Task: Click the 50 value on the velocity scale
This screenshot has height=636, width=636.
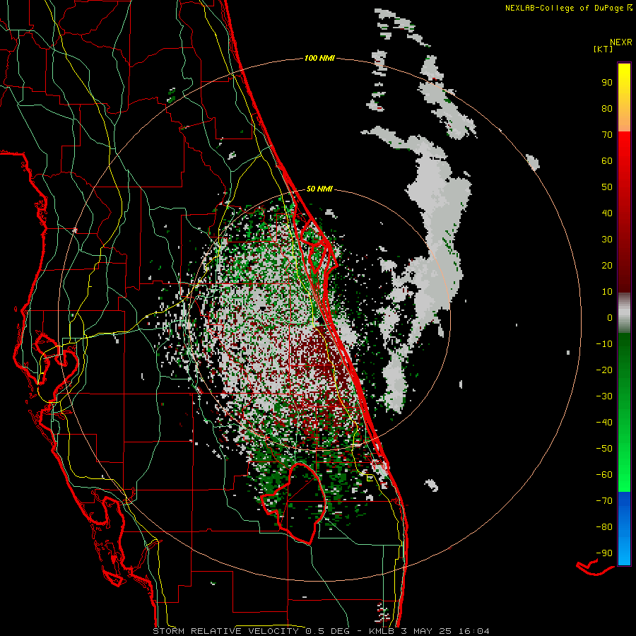Action: pos(607,187)
